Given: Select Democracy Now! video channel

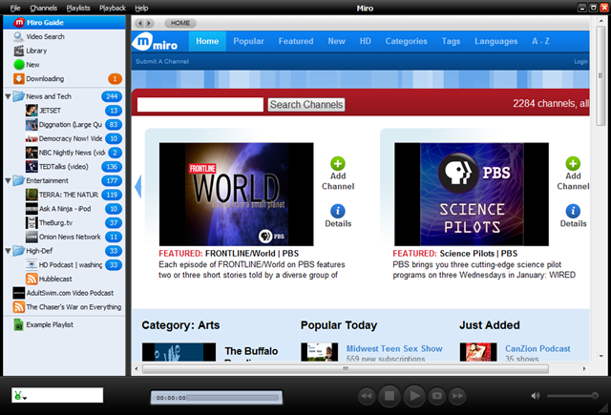Looking at the screenshot, I should pos(64,138).
